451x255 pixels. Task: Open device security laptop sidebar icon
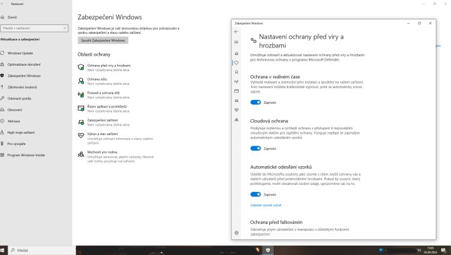(x=236, y=101)
